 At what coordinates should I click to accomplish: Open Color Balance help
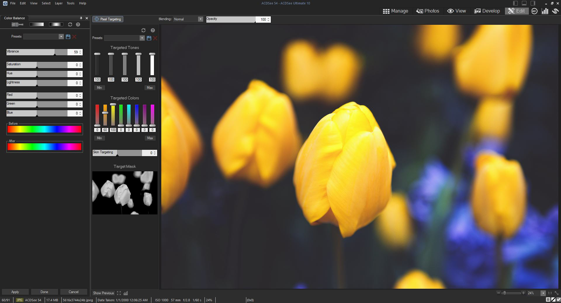tap(78, 24)
